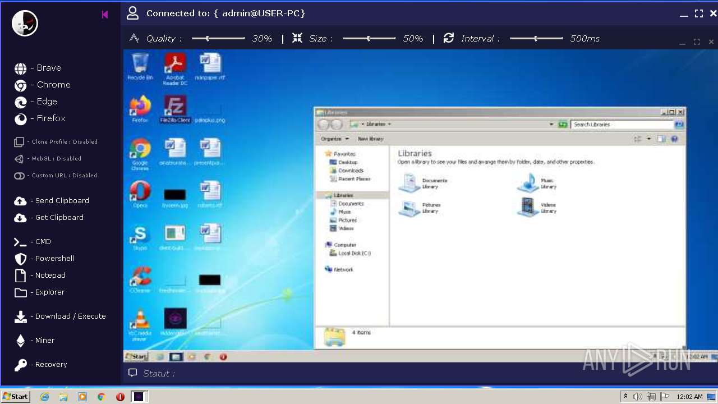The height and width of the screenshot is (404, 718).
Task: Select remote Google Chrome desktop shortcut
Action: [140, 154]
